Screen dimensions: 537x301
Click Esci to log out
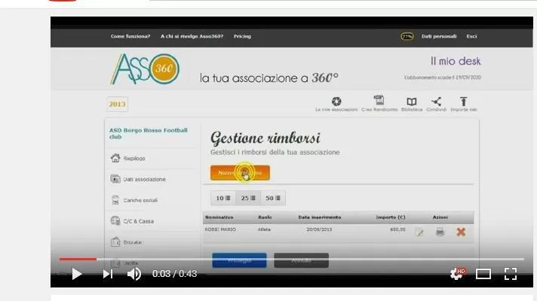coord(471,36)
